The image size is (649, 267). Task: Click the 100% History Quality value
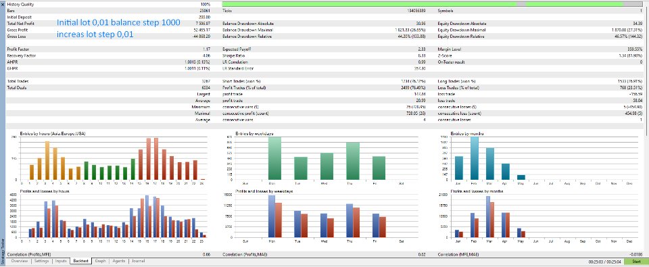(x=206, y=4)
